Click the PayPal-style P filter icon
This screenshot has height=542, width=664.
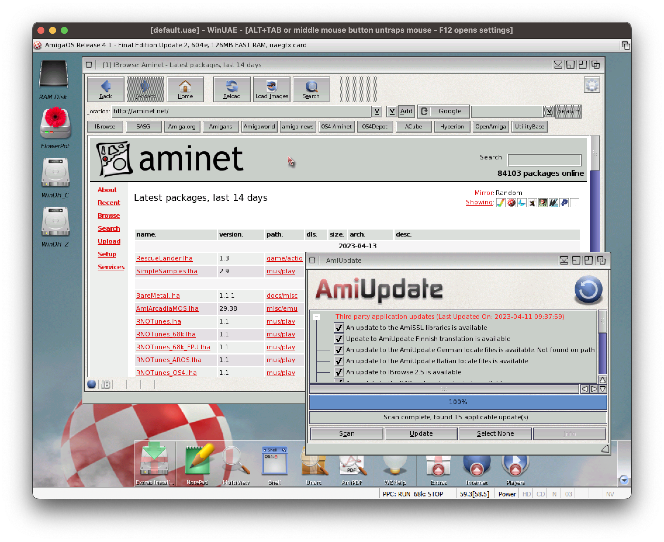click(x=564, y=203)
